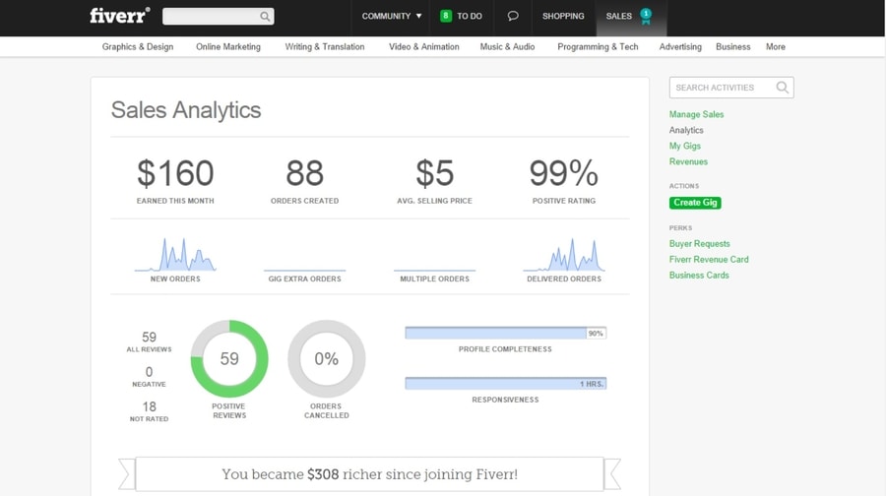Click the 99% positive rating figure
886x496 pixels.
(x=564, y=173)
